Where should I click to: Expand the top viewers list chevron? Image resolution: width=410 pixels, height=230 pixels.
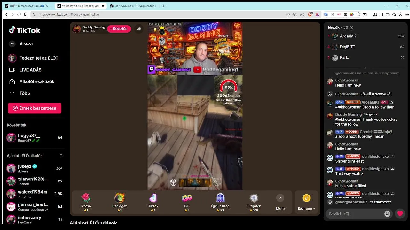pos(365,67)
